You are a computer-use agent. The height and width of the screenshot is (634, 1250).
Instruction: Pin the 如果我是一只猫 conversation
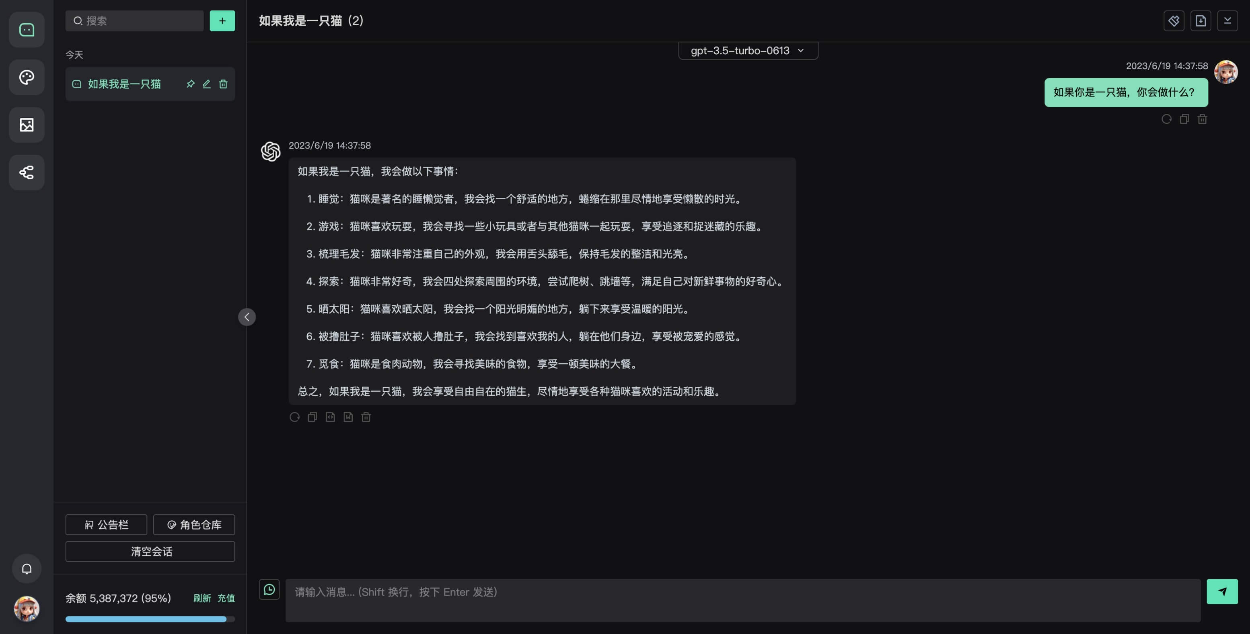click(191, 84)
